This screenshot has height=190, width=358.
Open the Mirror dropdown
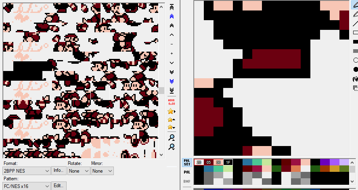(102, 171)
